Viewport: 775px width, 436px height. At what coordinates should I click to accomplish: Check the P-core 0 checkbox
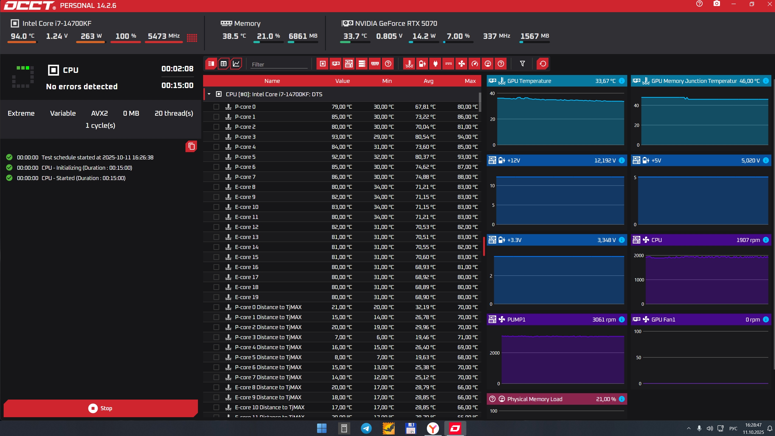216,107
